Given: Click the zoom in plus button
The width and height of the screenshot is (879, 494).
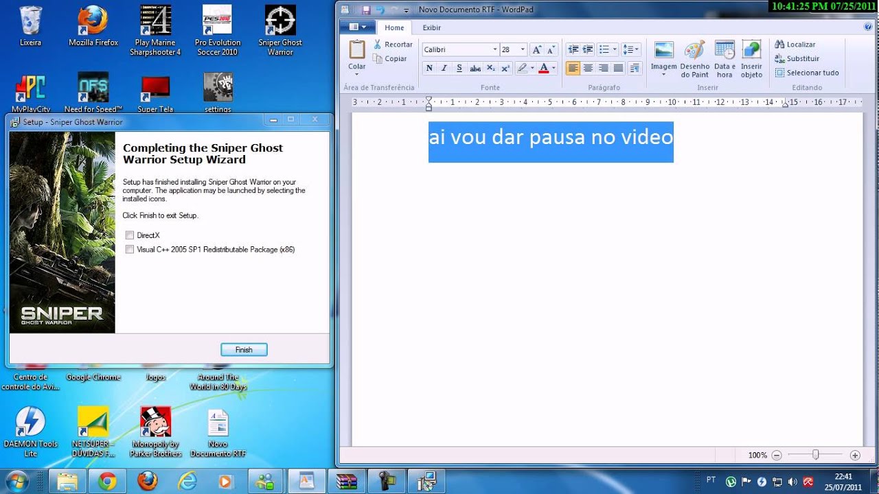Looking at the screenshot, I should coord(855,455).
